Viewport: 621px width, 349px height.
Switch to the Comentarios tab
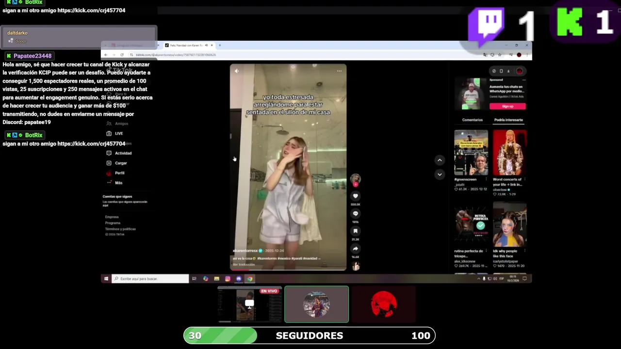(x=472, y=120)
